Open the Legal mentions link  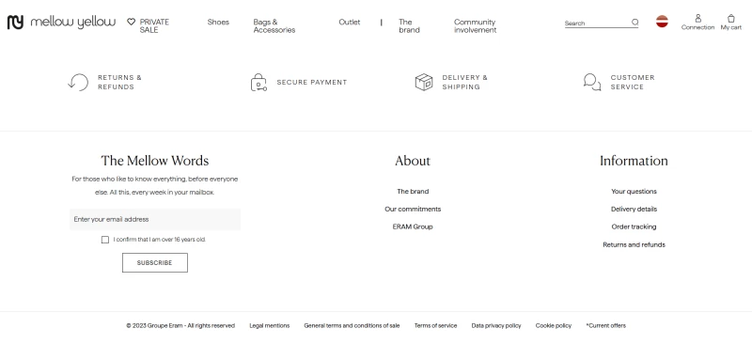270,326
